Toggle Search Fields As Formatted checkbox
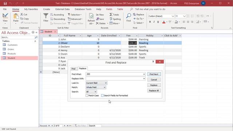The image size is (233, 131). coord(102,95)
